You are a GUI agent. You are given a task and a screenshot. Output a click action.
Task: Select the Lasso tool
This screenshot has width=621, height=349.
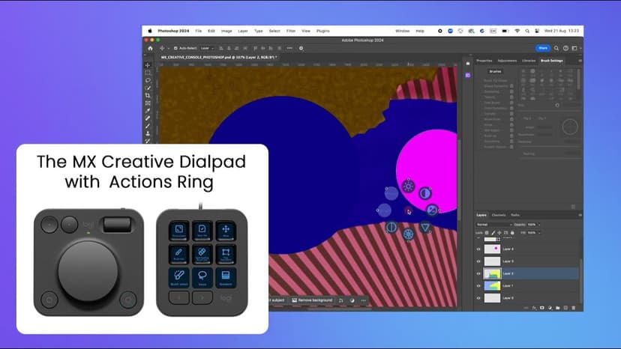pyautogui.click(x=148, y=80)
